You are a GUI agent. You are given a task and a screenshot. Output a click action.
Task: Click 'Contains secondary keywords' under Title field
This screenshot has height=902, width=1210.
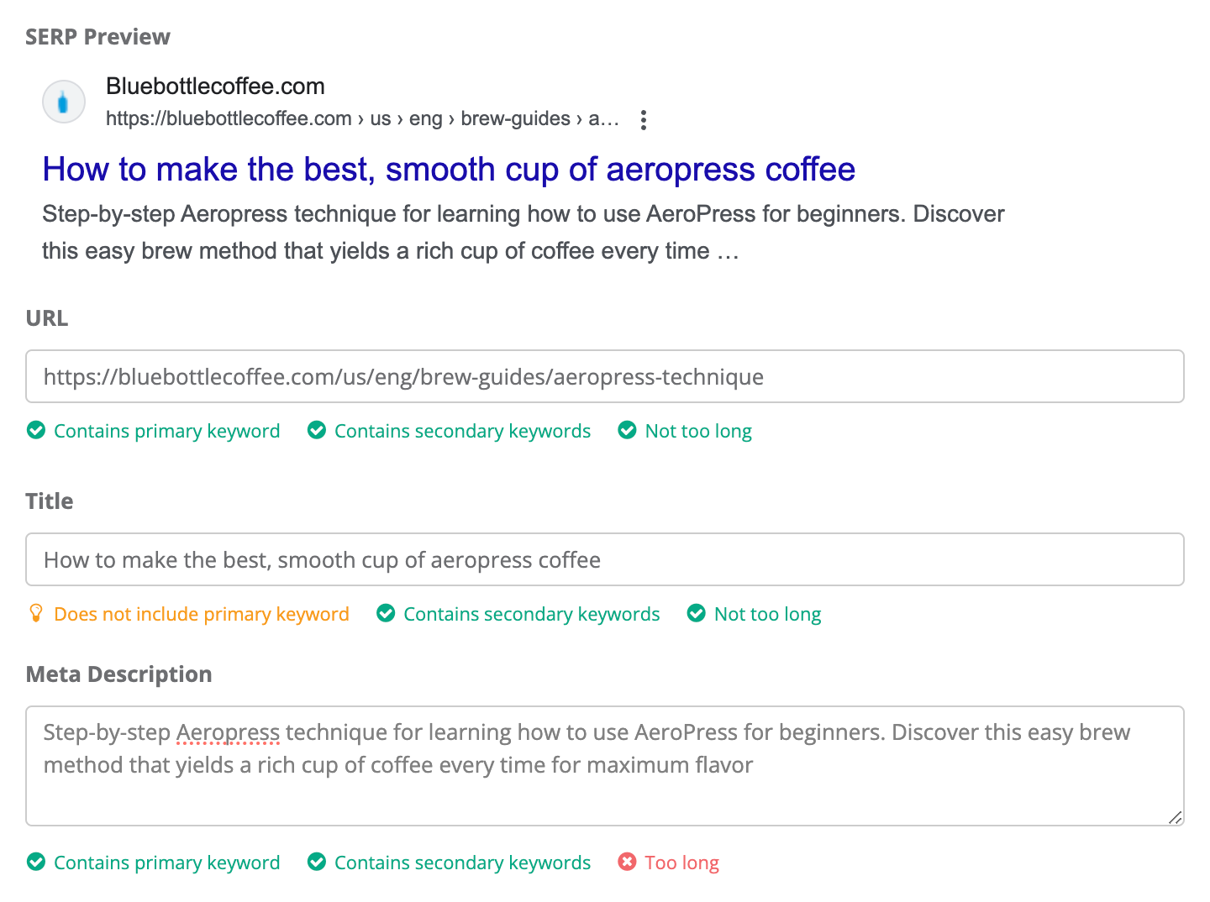pyautogui.click(x=532, y=614)
